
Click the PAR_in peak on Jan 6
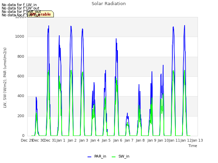(x=116, y=39)
